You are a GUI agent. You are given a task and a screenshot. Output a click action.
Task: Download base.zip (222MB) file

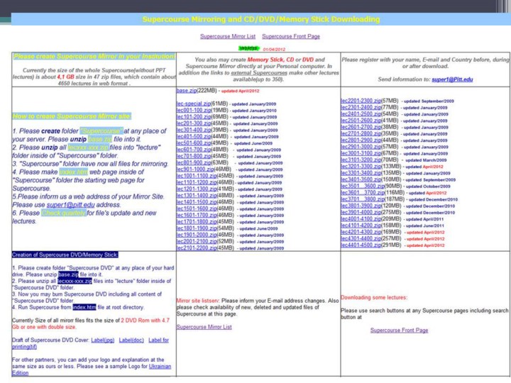186,91
